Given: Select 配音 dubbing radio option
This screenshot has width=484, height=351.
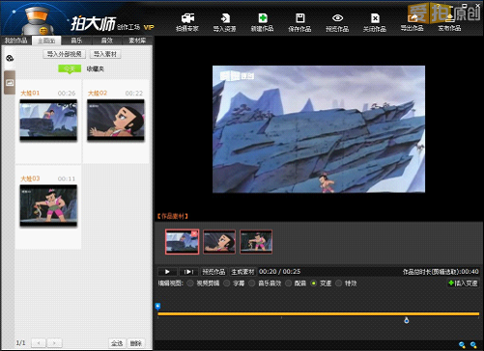Looking at the screenshot, I should 288,283.
